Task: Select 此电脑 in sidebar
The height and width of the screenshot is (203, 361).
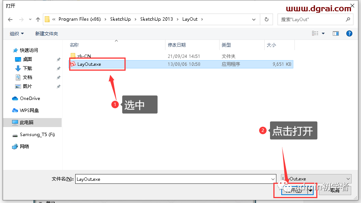Action: click(x=32, y=123)
